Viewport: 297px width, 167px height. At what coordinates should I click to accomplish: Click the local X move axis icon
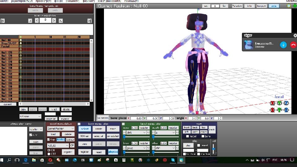[x=273, y=110]
